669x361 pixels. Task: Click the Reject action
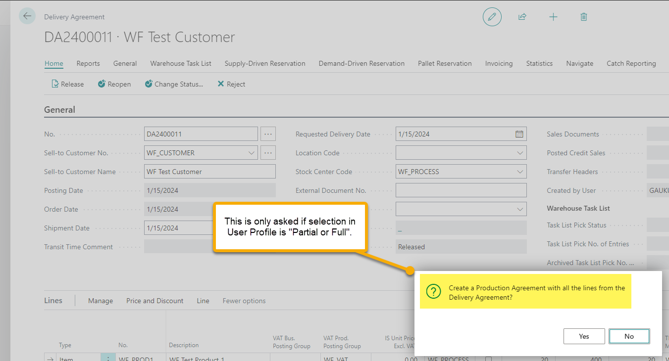click(x=231, y=84)
